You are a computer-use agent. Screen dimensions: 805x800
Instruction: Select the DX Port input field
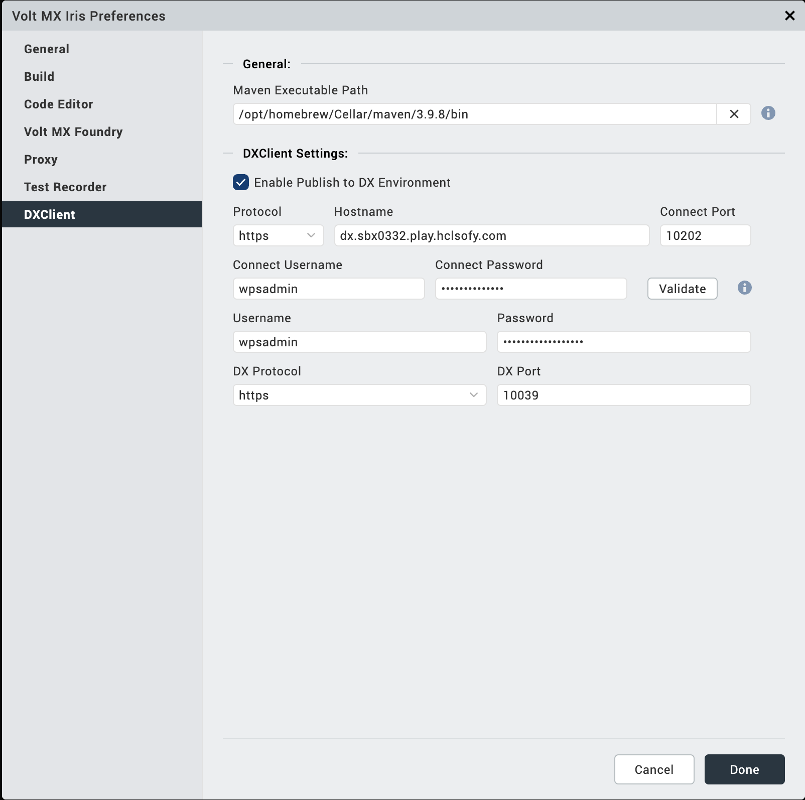[623, 395]
